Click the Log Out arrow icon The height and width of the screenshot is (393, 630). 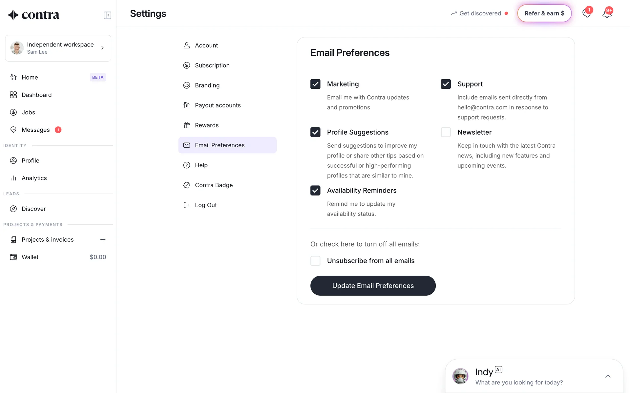tap(187, 205)
